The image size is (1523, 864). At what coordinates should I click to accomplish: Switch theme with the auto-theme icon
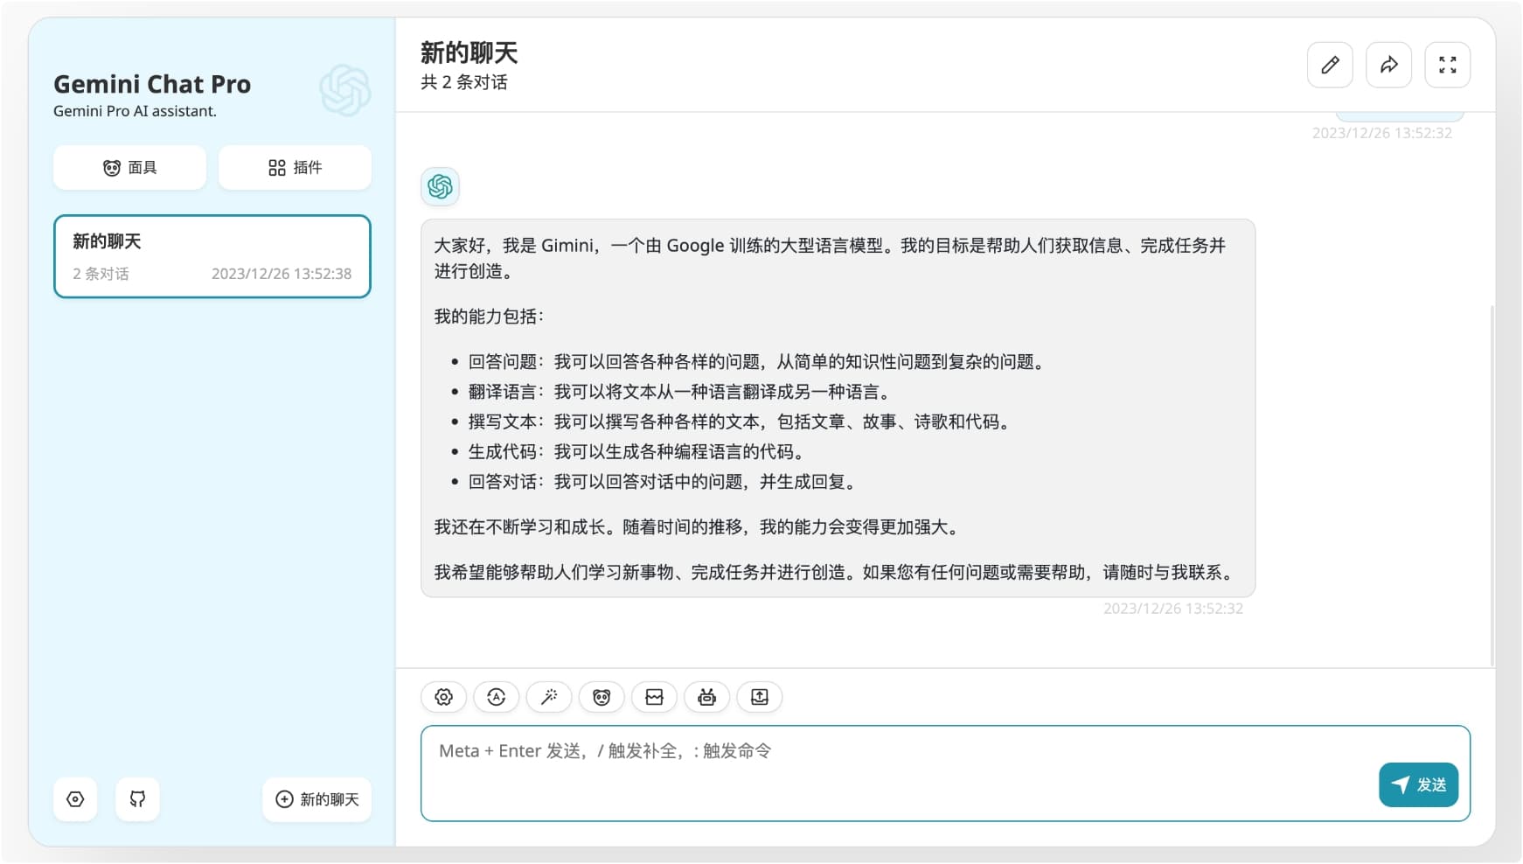pyautogui.click(x=497, y=697)
